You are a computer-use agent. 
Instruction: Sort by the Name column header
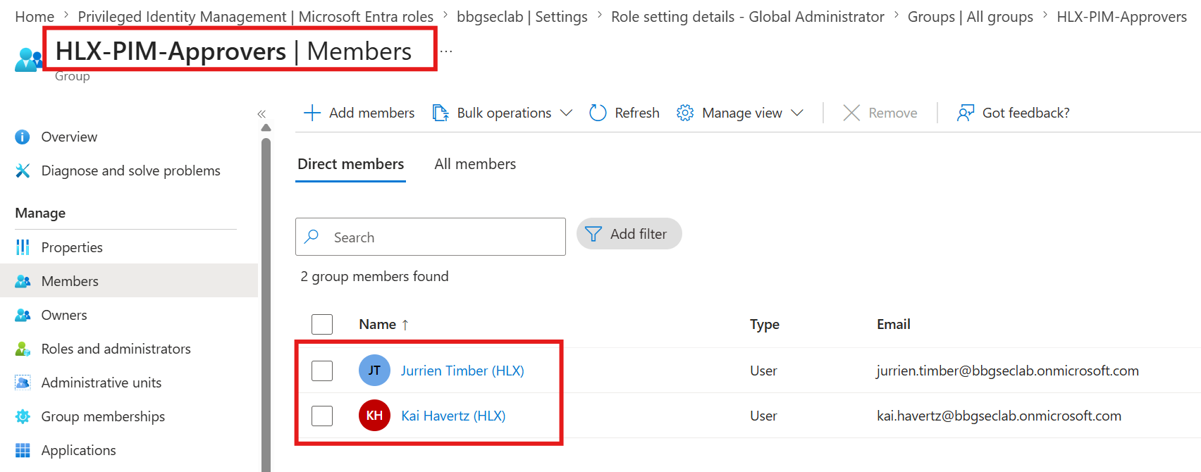(378, 324)
